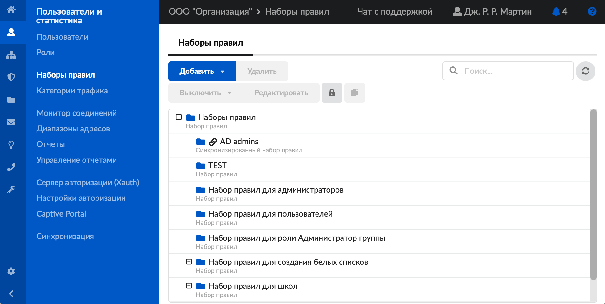Collapse the root Наборы правил tree node
This screenshot has height=304, width=605.
[179, 117]
